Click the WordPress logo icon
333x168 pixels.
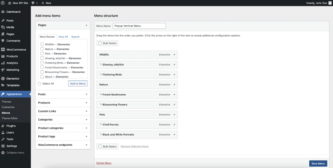point(3,3)
